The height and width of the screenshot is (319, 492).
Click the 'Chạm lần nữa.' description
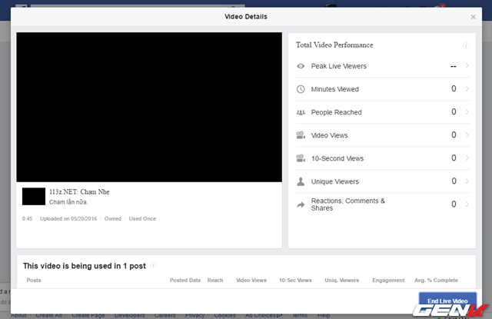pyautogui.click(x=68, y=202)
